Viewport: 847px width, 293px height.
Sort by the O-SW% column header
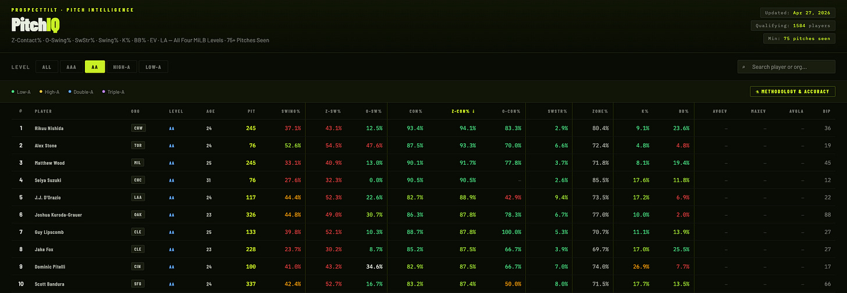coord(374,110)
